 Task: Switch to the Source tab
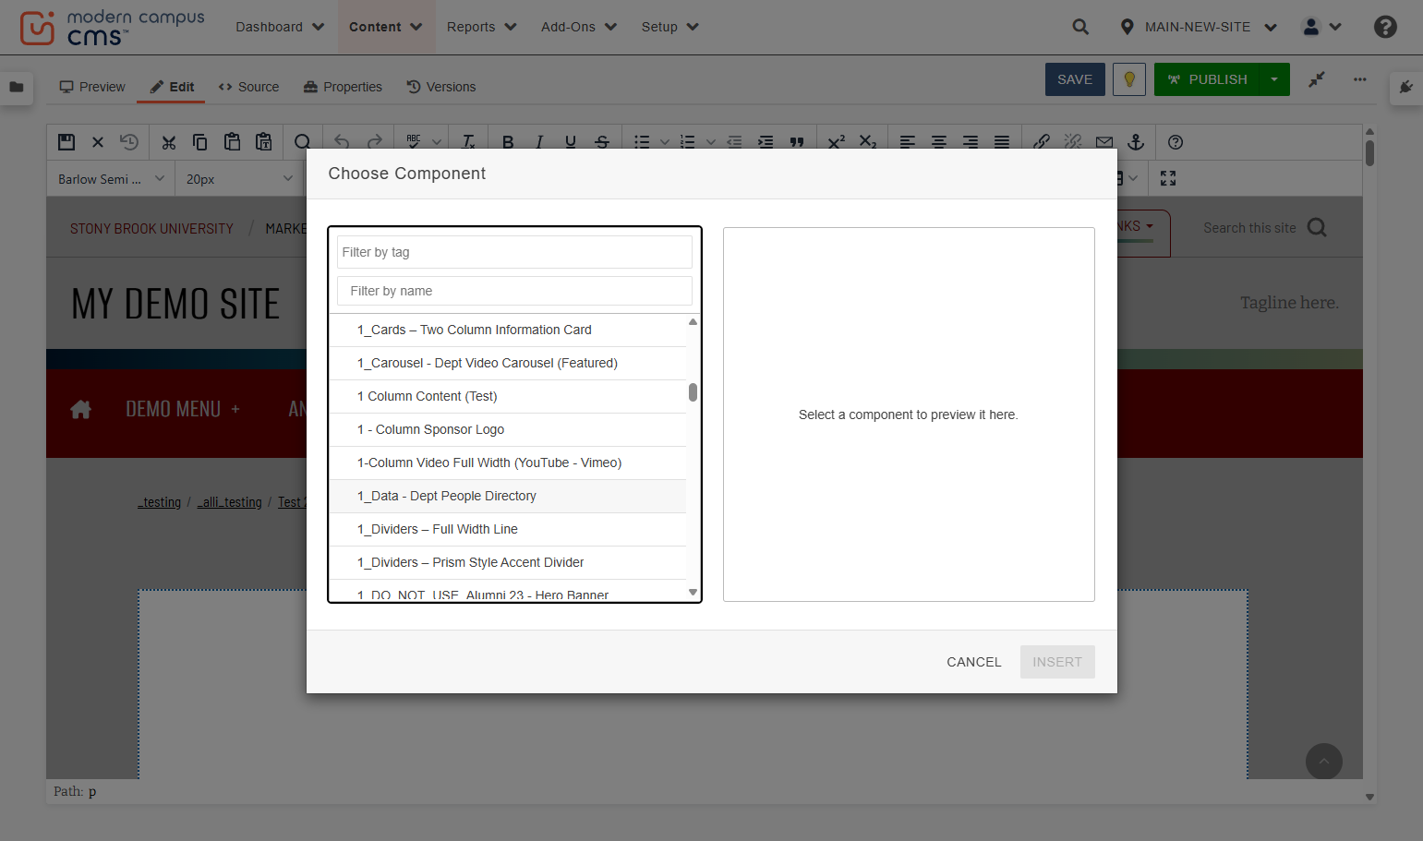coord(248,87)
